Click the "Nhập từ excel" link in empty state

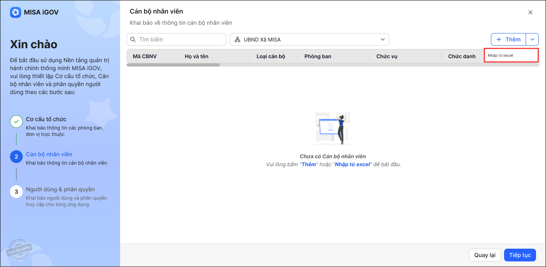(352, 164)
